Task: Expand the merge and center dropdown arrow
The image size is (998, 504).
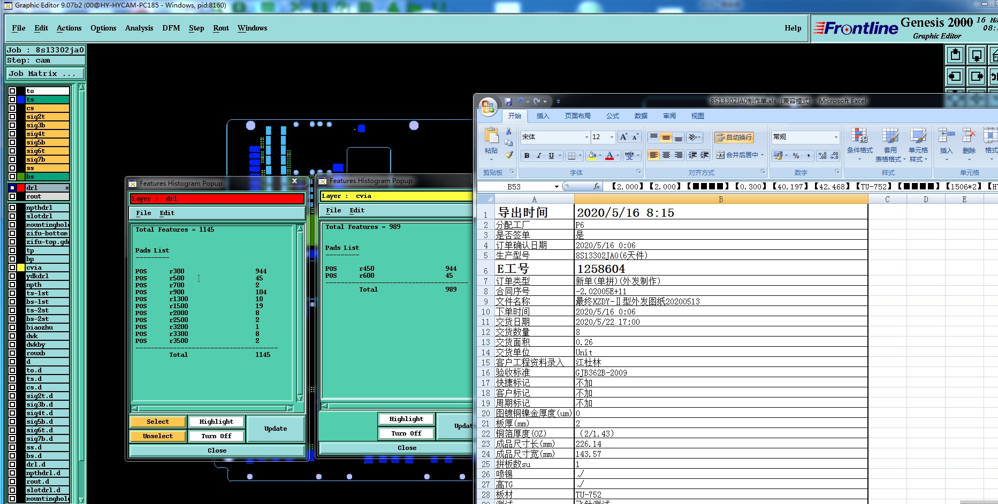Action: tap(762, 155)
